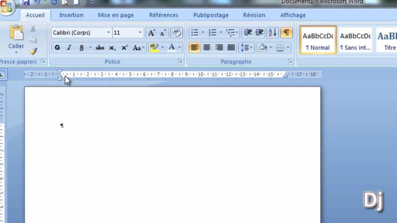Apply borders with the border grid icon
397x223 pixels.
pyautogui.click(x=280, y=48)
